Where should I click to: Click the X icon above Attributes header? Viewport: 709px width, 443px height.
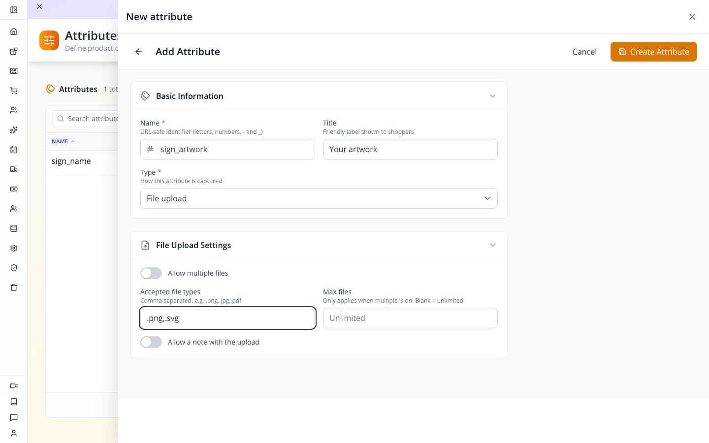(39, 6)
